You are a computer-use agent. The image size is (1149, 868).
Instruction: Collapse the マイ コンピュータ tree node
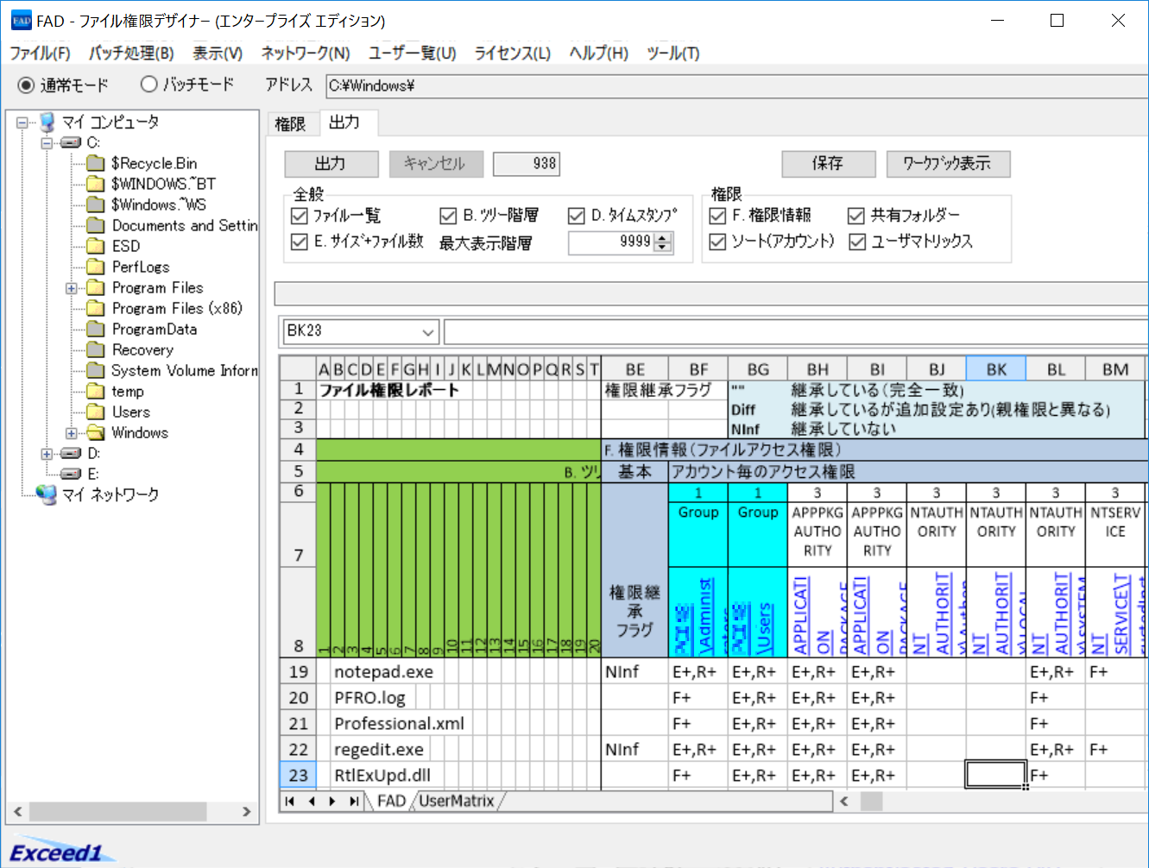pyautogui.click(x=22, y=123)
